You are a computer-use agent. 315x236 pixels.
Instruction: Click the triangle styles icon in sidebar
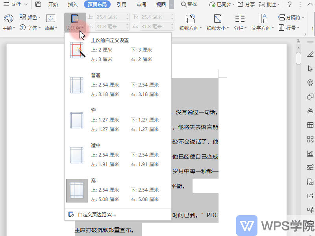tap(310, 111)
